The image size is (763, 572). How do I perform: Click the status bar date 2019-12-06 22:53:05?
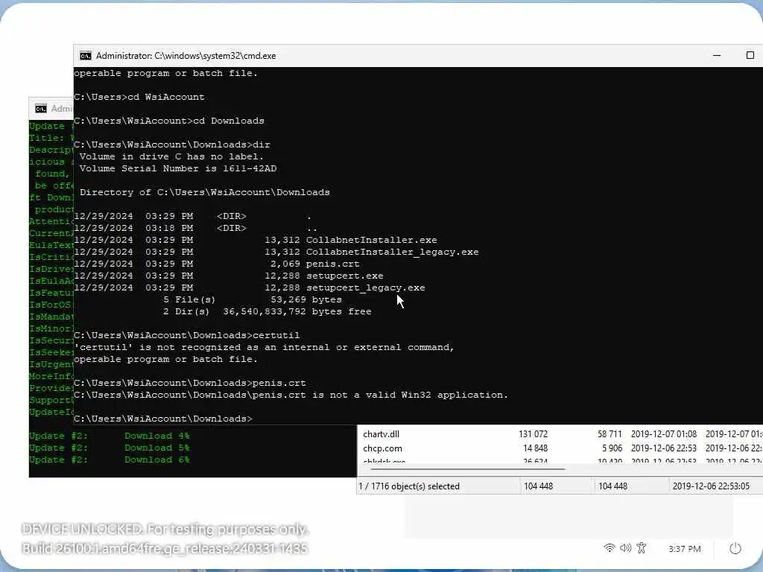(x=711, y=486)
